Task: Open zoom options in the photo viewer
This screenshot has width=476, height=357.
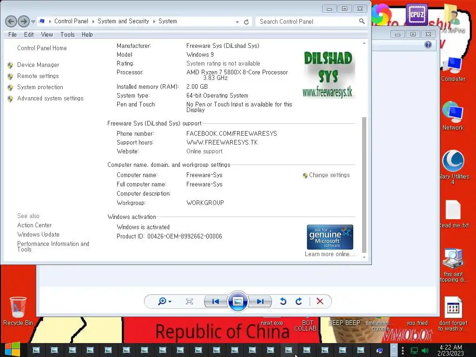Action: [165, 301]
